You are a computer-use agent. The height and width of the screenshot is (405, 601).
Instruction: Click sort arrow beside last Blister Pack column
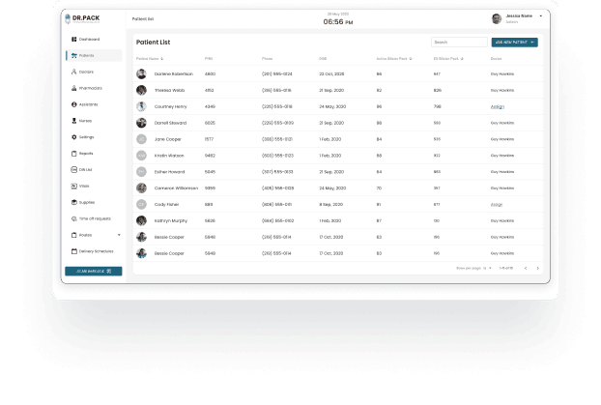pyautogui.click(x=462, y=59)
